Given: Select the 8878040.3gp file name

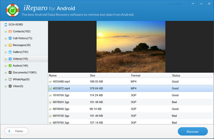Looking at the screenshot, I should click(61, 109).
